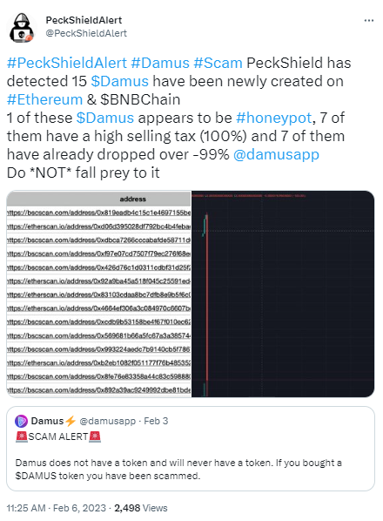Open the #Scam hashtag
The image size is (383, 521).
[218, 63]
